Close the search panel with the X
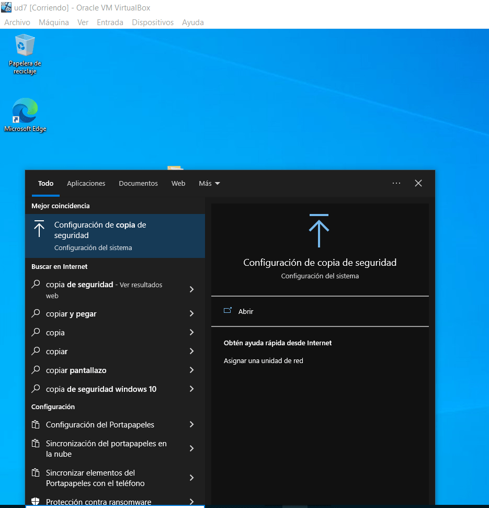489x508 pixels. point(418,183)
